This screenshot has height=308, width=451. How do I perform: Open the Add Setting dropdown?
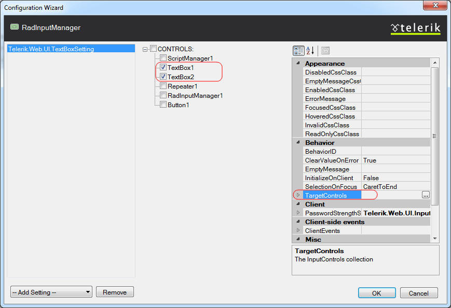[51, 292]
